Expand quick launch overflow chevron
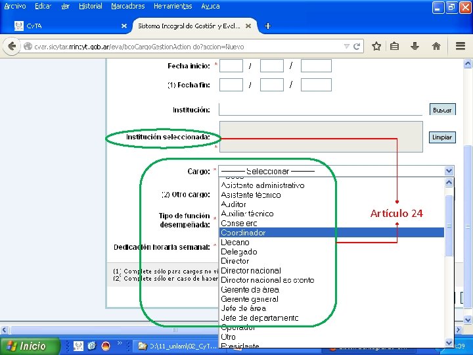This screenshot has width=473, height=355. [120, 343]
